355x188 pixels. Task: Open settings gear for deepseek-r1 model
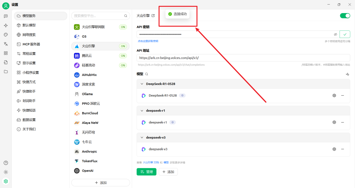pyautogui.click(x=334, y=122)
